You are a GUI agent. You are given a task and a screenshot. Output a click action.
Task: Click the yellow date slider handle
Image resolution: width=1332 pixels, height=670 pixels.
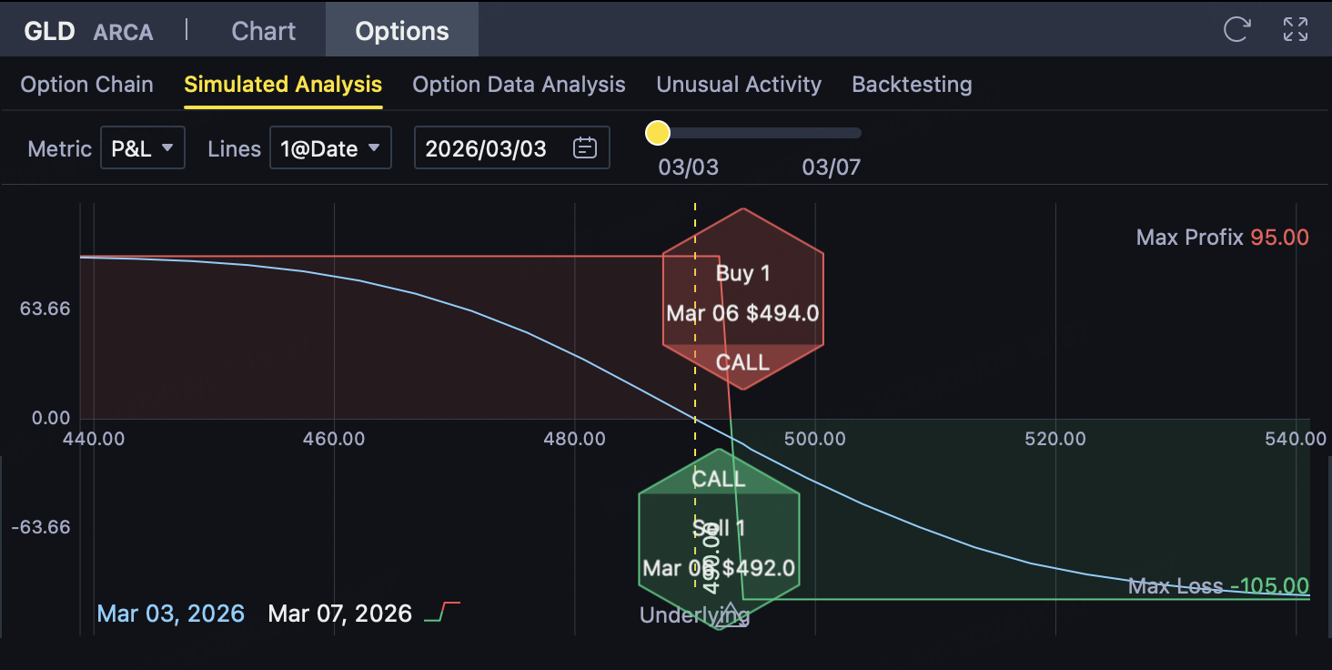pos(657,133)
